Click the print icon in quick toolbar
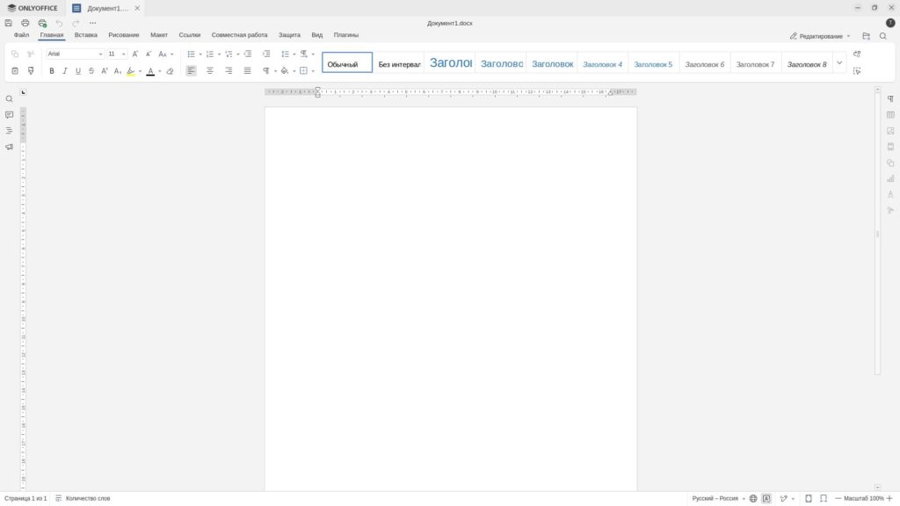Viewport: 900px width, 506px height. click(25, 23)
